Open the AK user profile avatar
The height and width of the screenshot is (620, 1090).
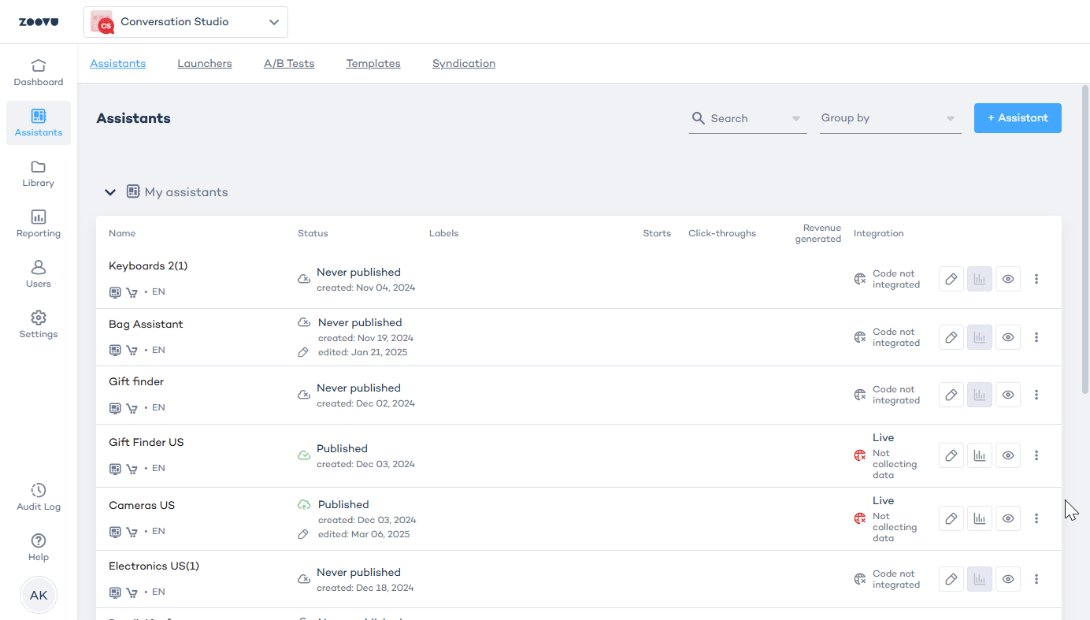[x=39, y=595]
